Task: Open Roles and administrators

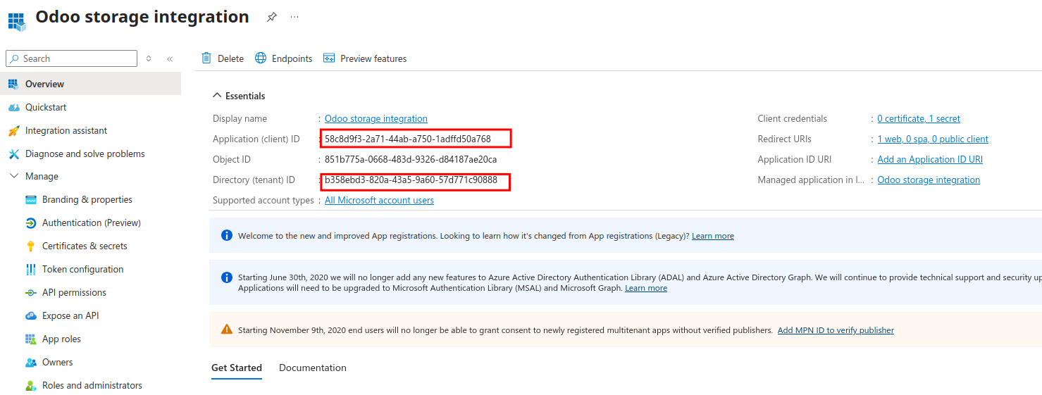Action: click(x=92, y=385)
